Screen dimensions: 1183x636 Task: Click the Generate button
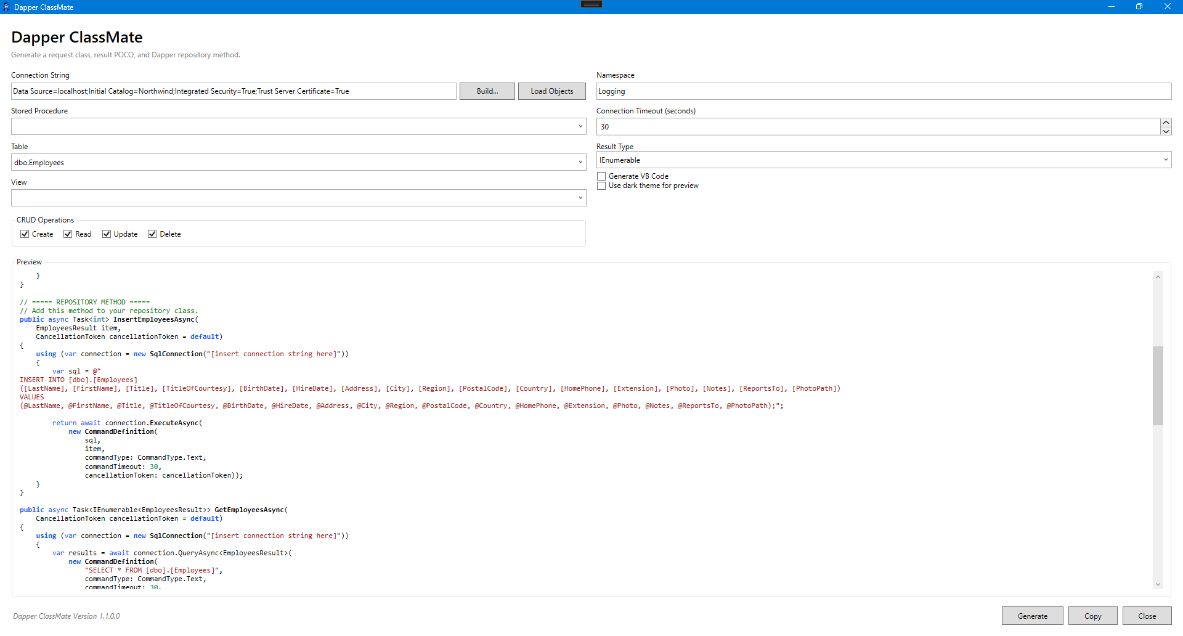pos(1032,616)
